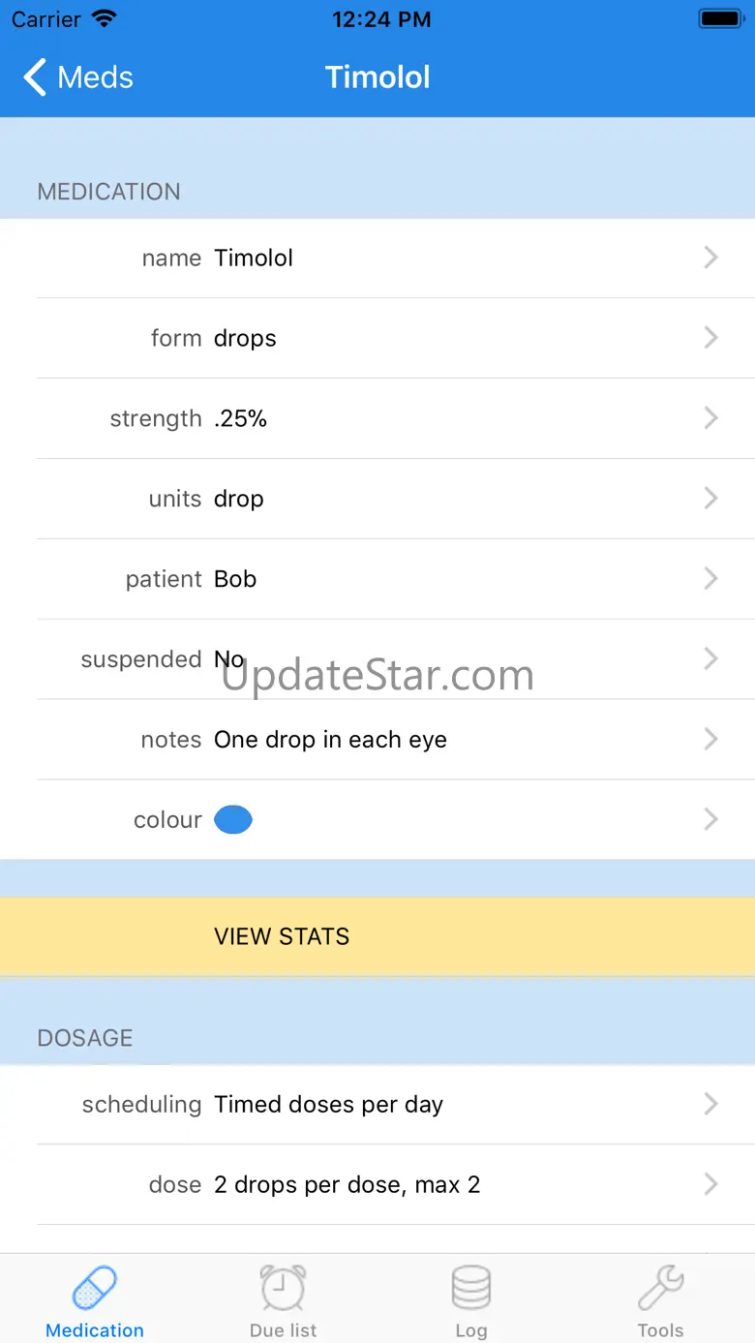Viewport: 755px width, 1343px height.
Task: Go back via Meds link
Action: tap(95, 77)
